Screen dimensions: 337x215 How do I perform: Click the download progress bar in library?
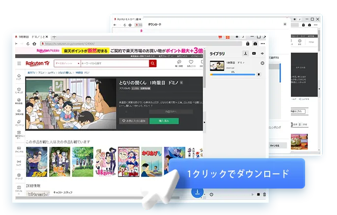pyautogui.click(x=232, y=74)
